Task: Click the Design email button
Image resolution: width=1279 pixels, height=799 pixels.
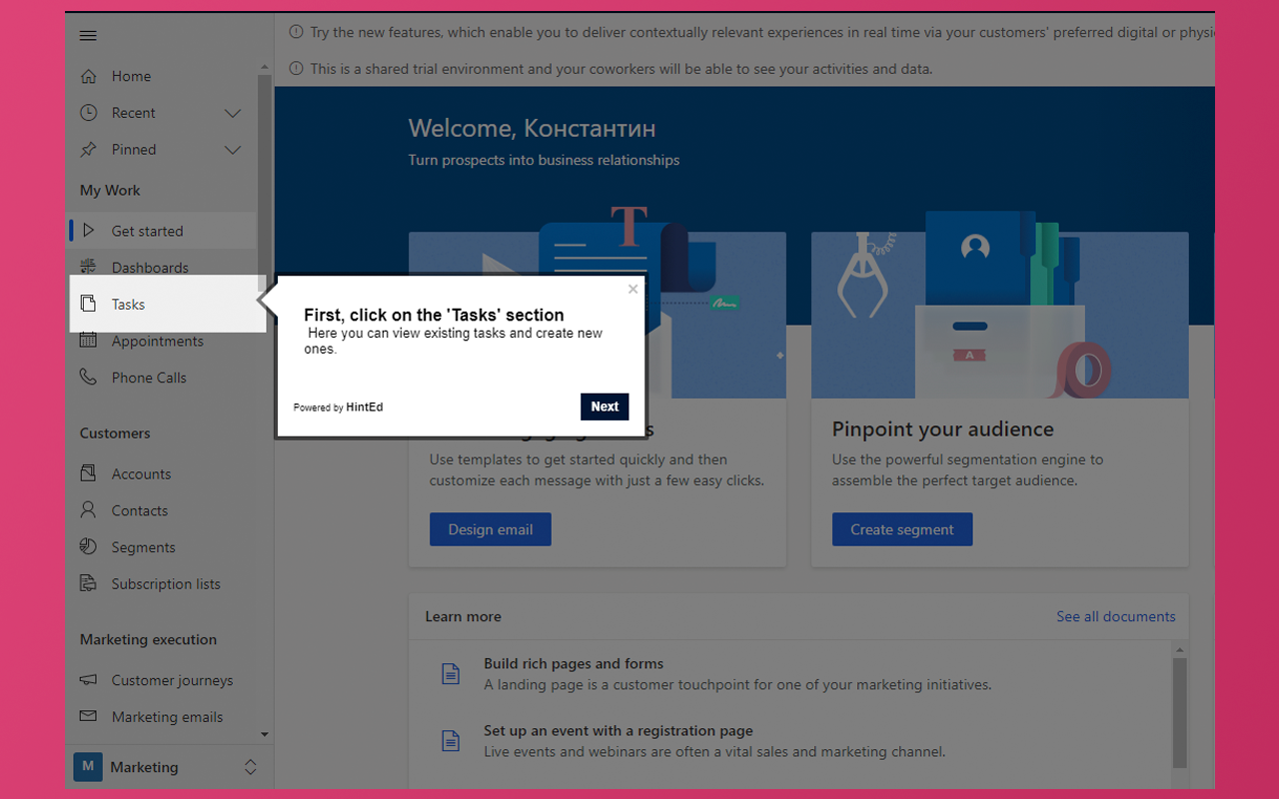Action: tap(491, 529)
